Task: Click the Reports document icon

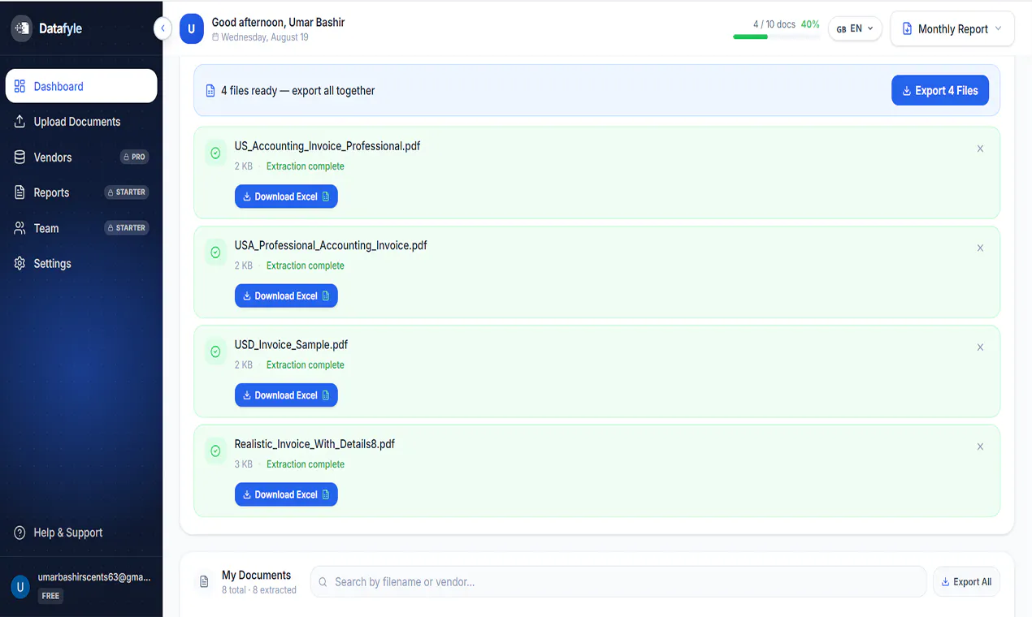Action: (x=20, y=192)
